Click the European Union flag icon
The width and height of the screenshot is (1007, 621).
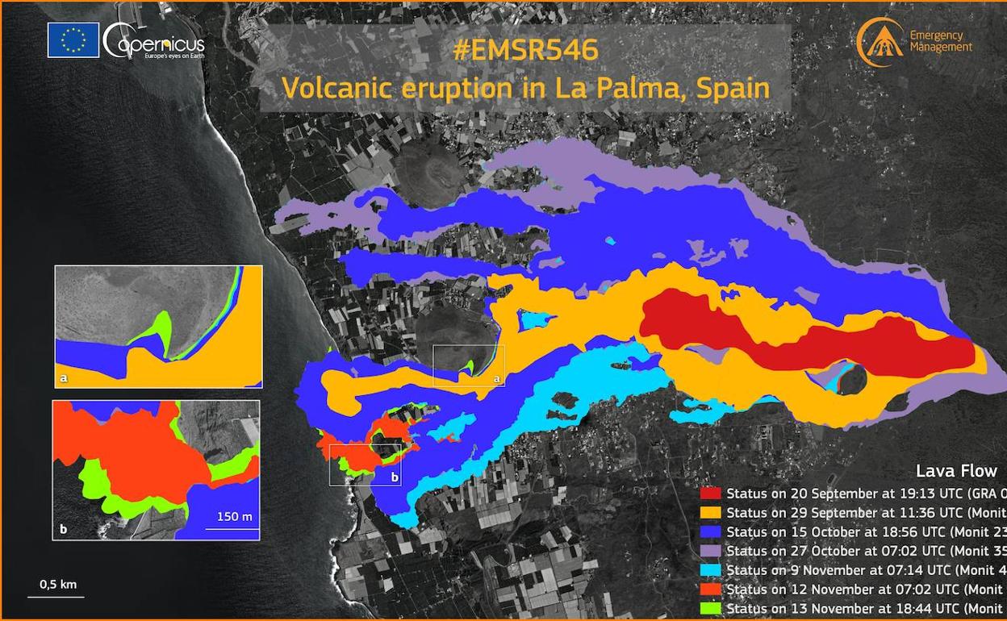(x=73, y=40)
